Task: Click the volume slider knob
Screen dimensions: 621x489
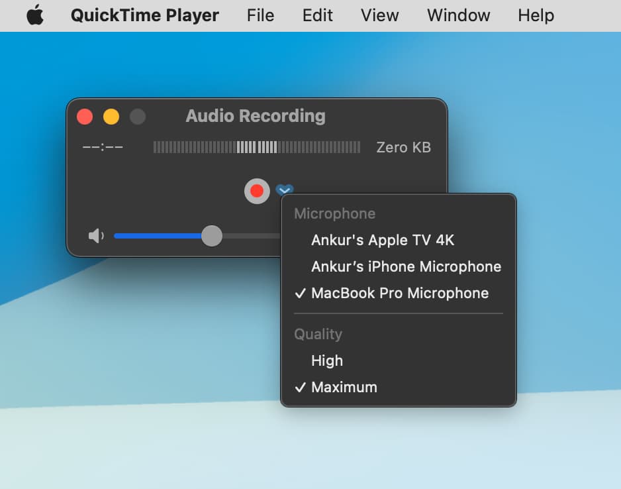Action: [x=211, y=236]
